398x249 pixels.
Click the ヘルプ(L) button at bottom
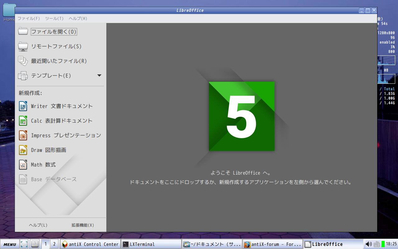tap(38, 225)
